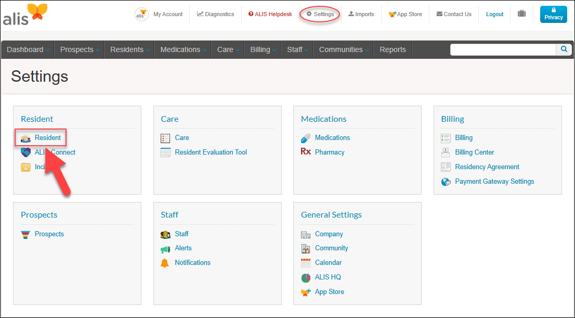Image resolution: width=575 pixels, height=318 pixels.
Task: Open the Residency Agreement link
Action: [487, 167]
